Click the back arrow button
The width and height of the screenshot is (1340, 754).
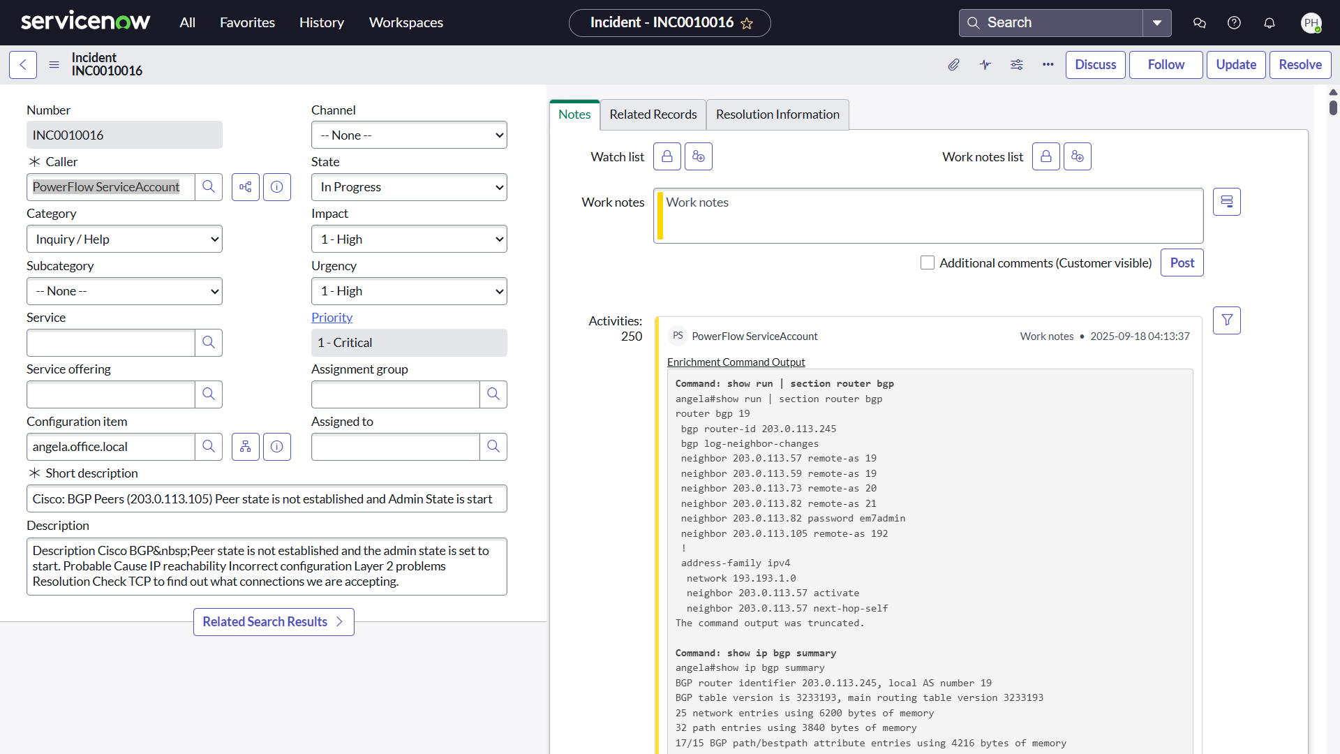point(23,65)
